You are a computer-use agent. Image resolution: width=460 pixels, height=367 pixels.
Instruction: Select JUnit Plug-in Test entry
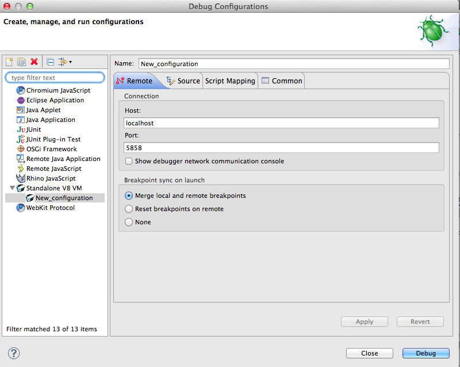pyautogui.click(x=53, y=139)
